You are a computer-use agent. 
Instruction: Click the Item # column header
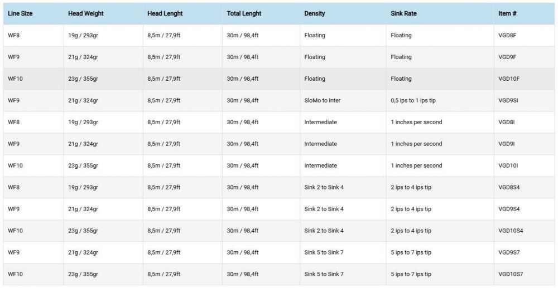[507, 13]
